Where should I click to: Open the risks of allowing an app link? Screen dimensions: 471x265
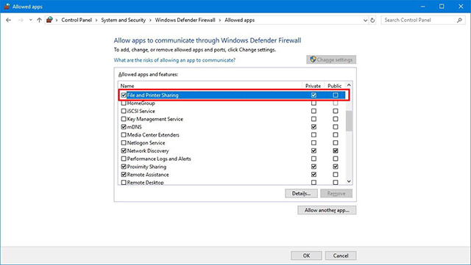(174, 60)
